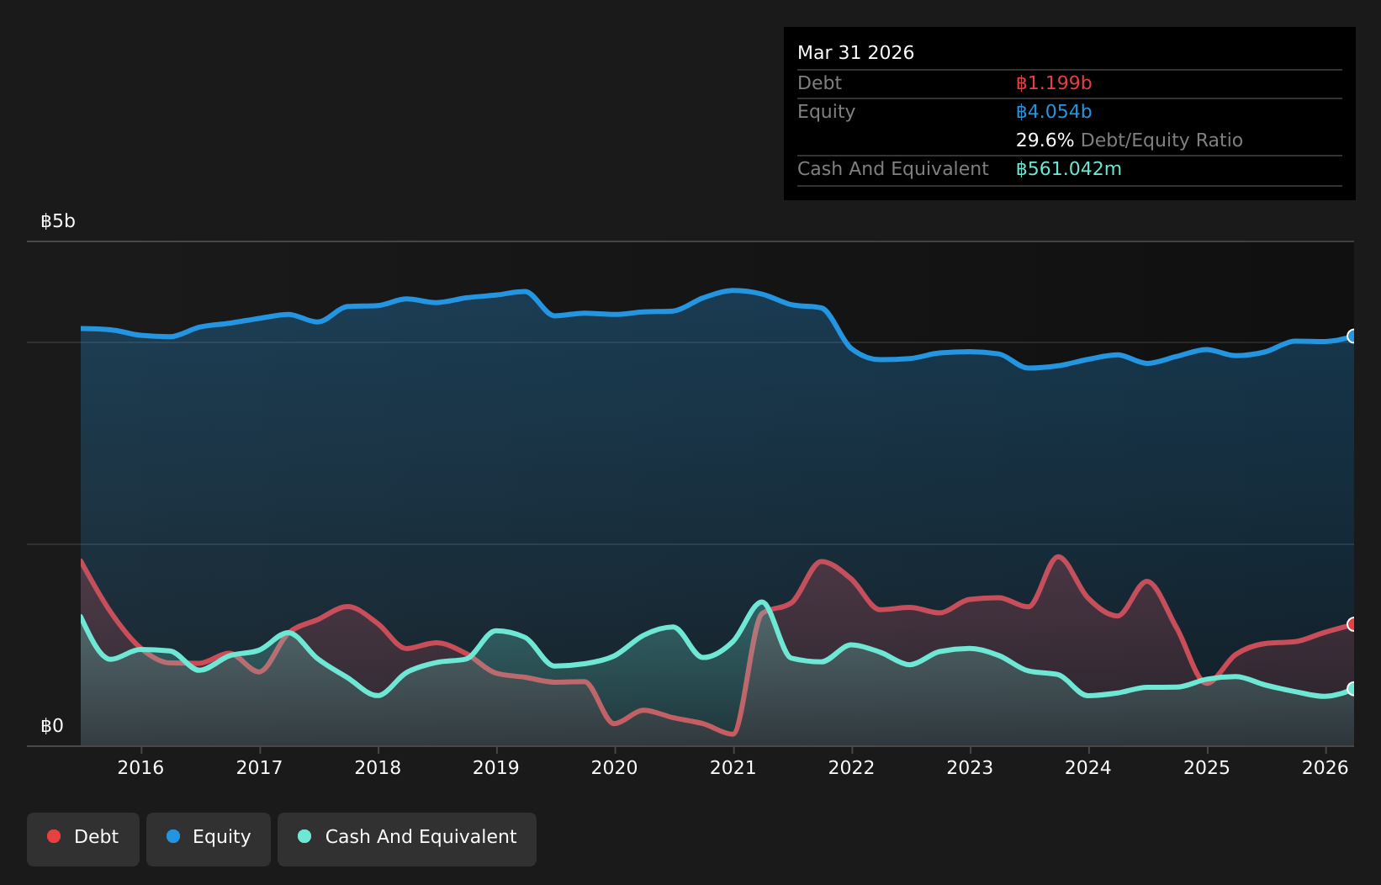The height and width of the screenshot is (885, 1381).
Task: Select the 2019 x-axis label
Action: pyautogui.click(x=496, y=767)
